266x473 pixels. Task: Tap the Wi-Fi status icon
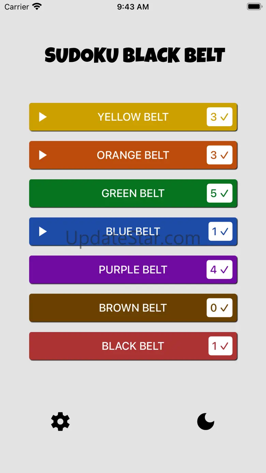pyautogui.click(x=36, y=6)
